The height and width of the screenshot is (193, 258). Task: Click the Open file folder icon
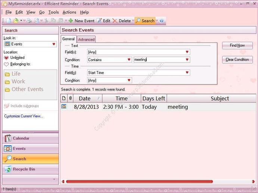tap(16, 20)
